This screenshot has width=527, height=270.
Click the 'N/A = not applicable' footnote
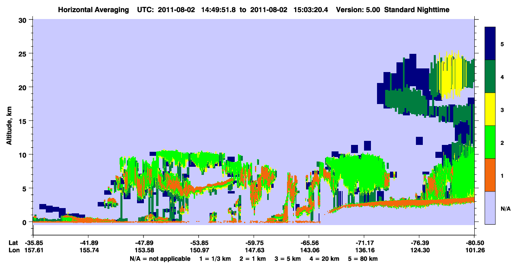pos(160,259)
